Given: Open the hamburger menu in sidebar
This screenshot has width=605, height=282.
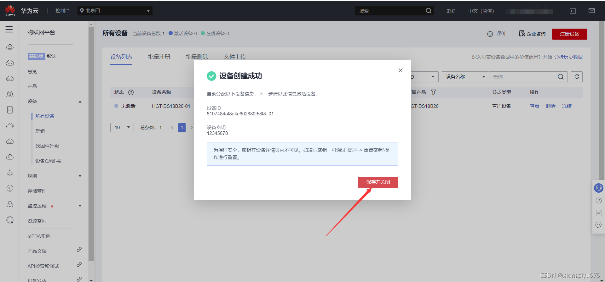Looking at the screenshot, I should tap(9, 29).
